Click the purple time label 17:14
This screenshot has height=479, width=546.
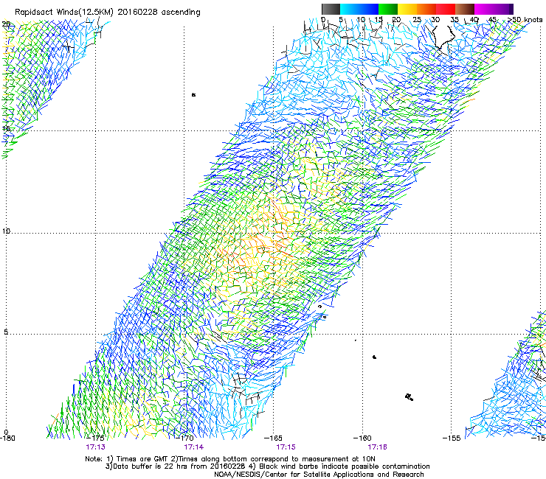pyautogui.click(x=194, y=447)
